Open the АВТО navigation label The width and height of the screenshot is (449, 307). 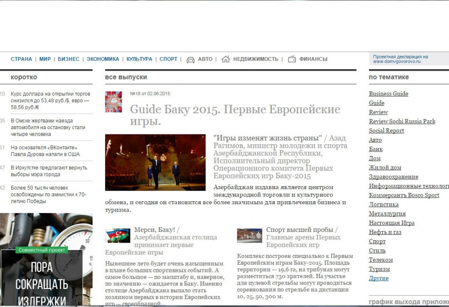point(206,59)
